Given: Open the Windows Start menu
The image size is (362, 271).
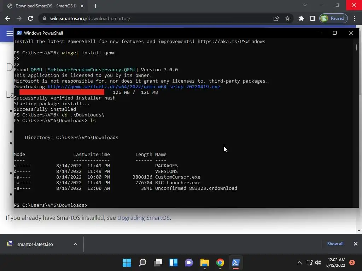Looking at the screenshot, I should coord(127,263).
